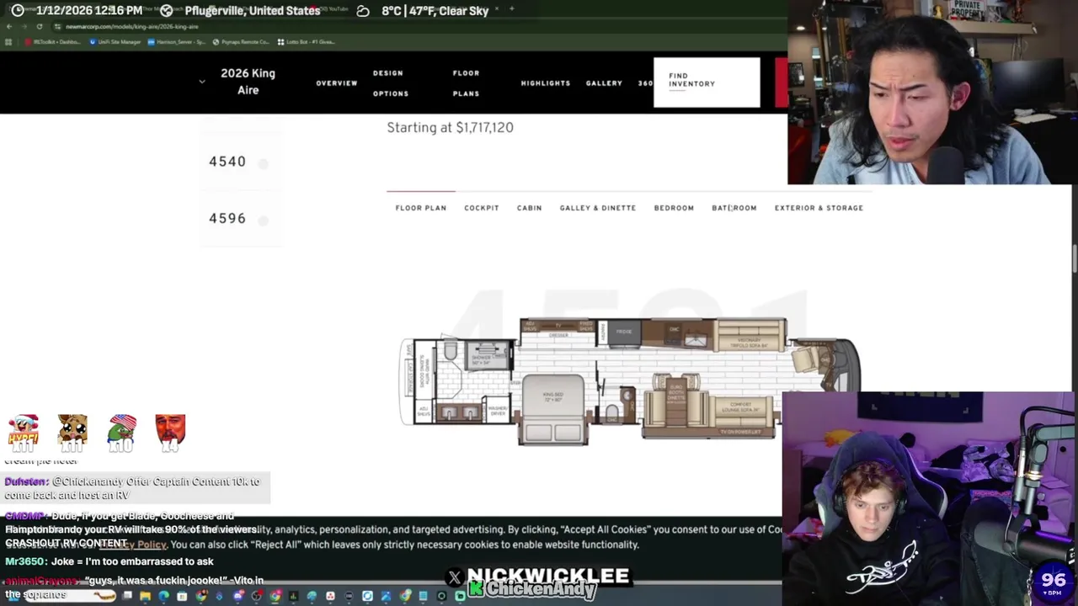Open the IRLToolkit Dashboard bookmark
Screen dimensions: 1078x606
[x=52, y=41]
